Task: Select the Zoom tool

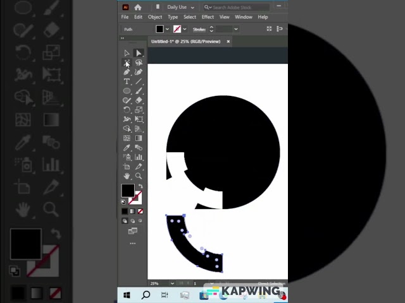Action: pyautogui.click(x=139, y=176)
